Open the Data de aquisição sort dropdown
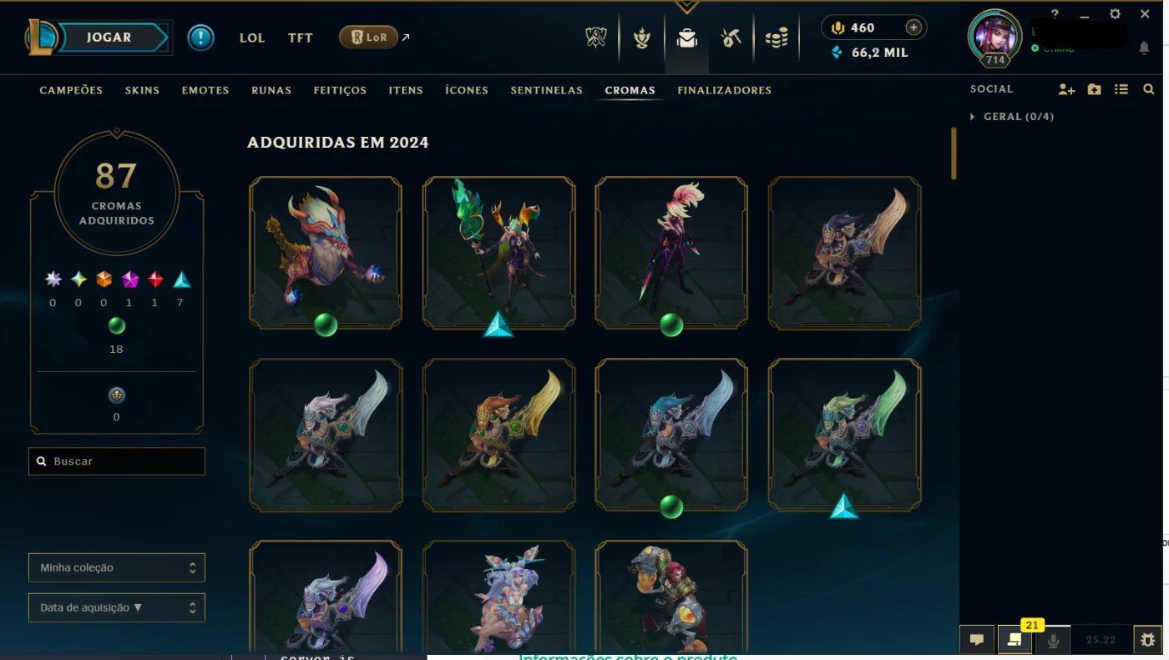1169x660 pixels. pos(117,607)
